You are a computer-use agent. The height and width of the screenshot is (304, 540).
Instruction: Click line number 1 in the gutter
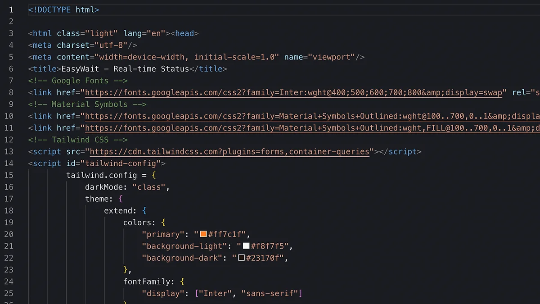(11, 9)
